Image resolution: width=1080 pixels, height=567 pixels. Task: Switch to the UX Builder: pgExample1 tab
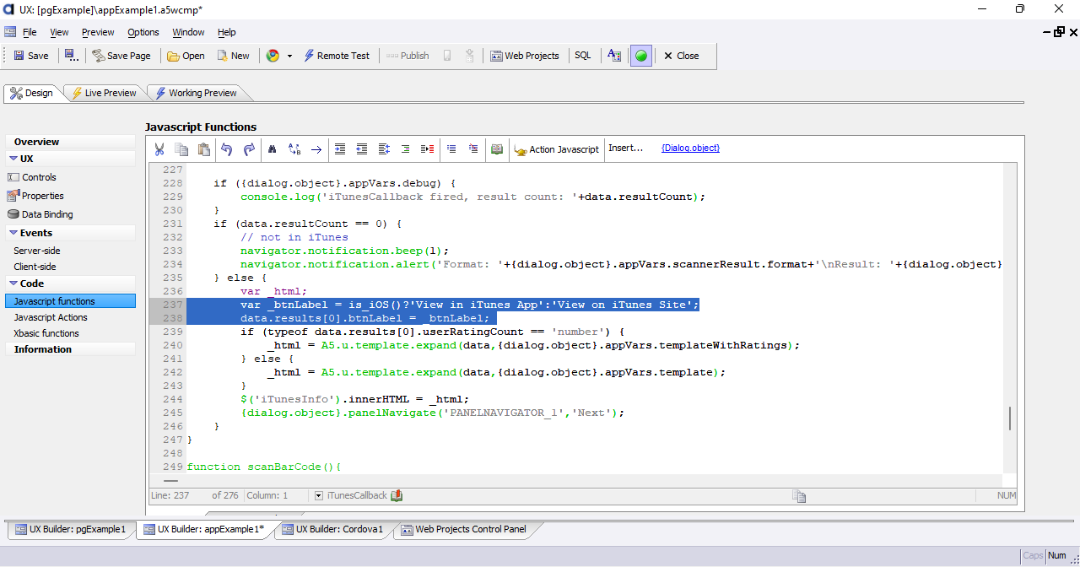pyautogui.click(x=70, y=530)
